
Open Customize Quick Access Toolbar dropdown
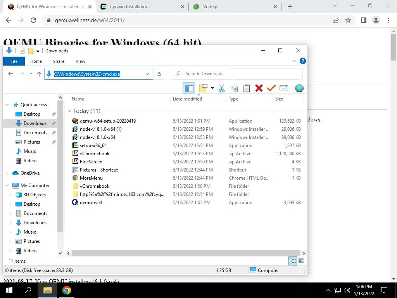[x=38, y=51]
